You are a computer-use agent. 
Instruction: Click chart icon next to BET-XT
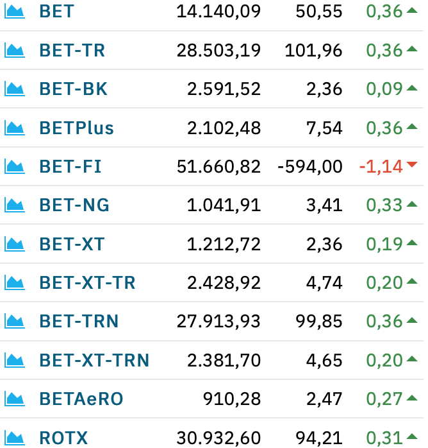tap(15, 245)
